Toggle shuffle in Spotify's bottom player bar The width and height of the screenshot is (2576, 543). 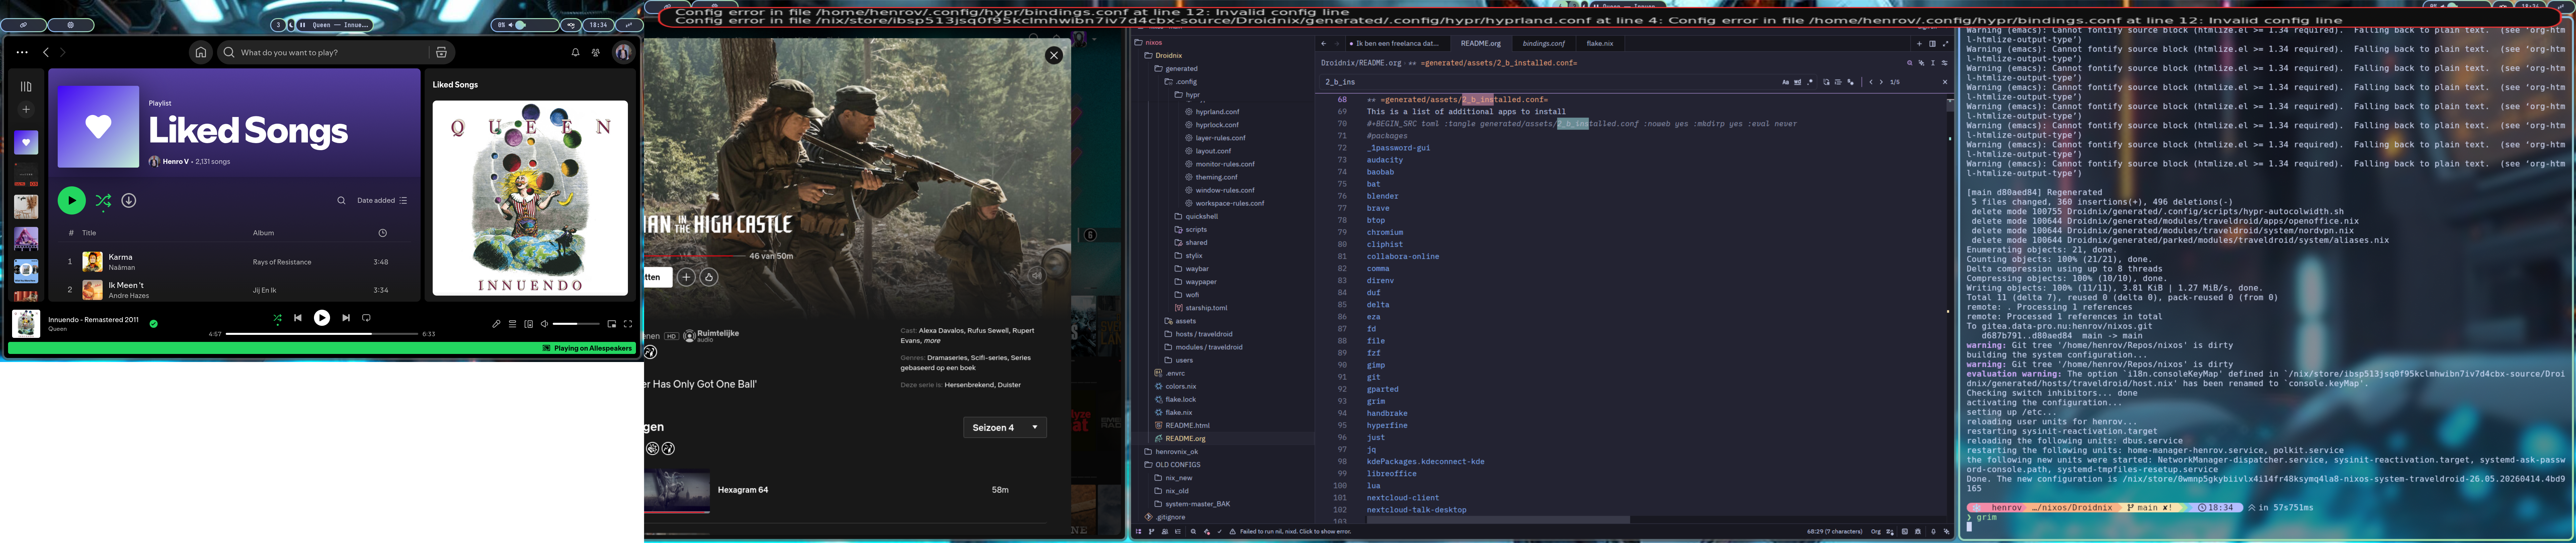(x=277, y=318)
